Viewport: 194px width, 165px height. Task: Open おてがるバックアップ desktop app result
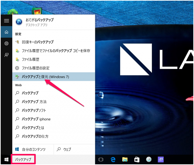(54, 22)
